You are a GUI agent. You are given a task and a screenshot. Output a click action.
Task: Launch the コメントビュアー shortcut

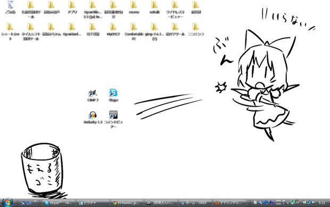coord(113,119)
